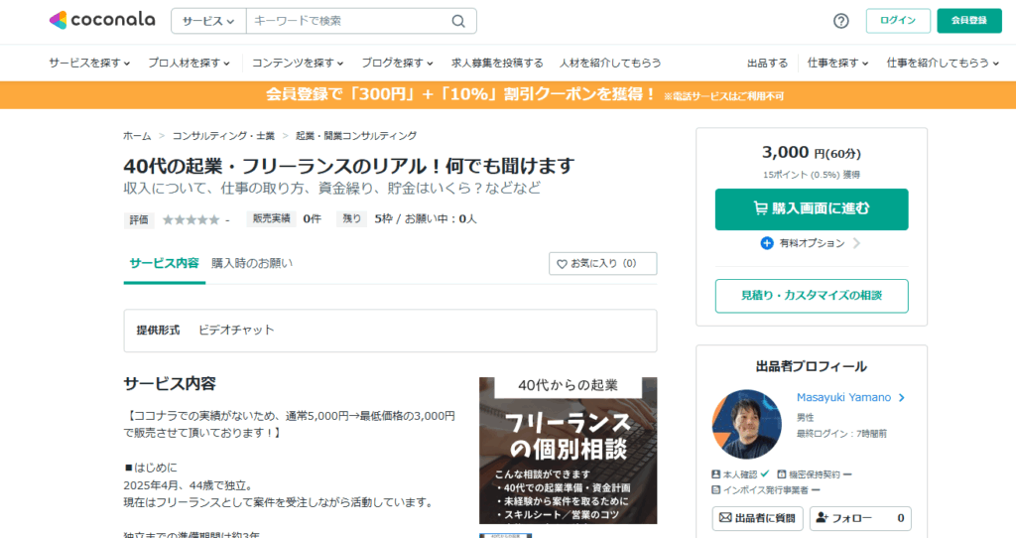
Task: Open the フリーランスの個別相談 service thumbnail
Action: pyautogui.click(x=568, y=451)
